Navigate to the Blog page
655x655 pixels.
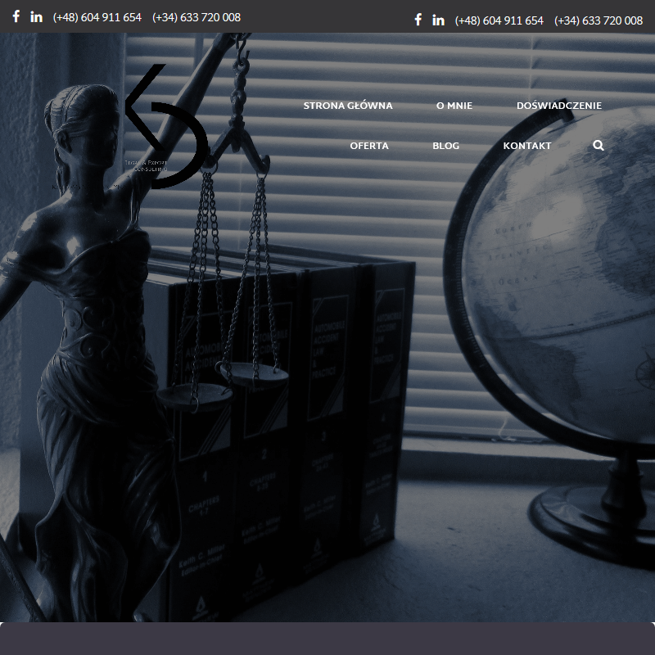click(446, 146)
